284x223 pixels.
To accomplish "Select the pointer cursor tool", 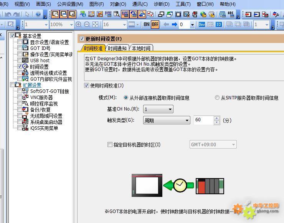I will pyautogui.click(x=27, y=14).
